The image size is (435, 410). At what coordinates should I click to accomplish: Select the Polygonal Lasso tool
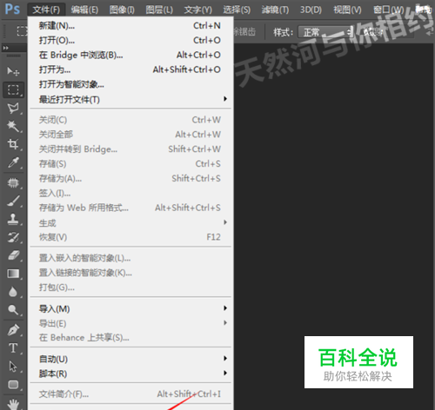tap(13, 109)
